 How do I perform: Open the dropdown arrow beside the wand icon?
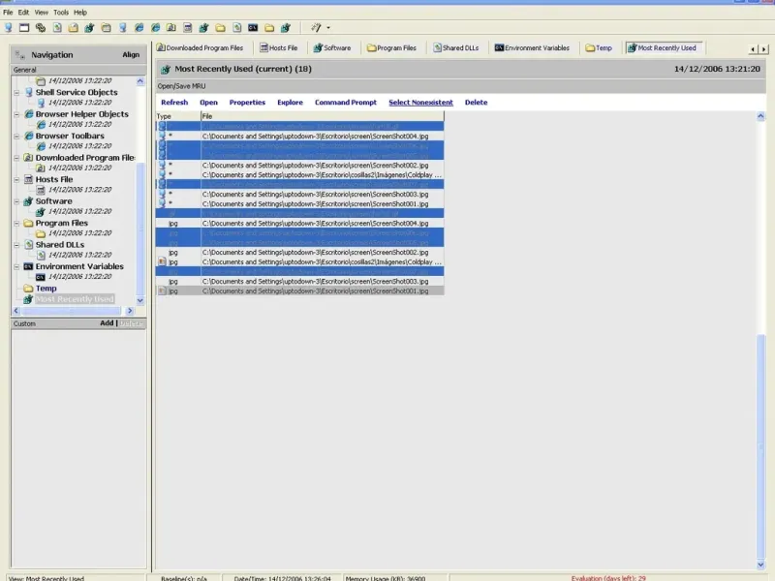[328, 27]
